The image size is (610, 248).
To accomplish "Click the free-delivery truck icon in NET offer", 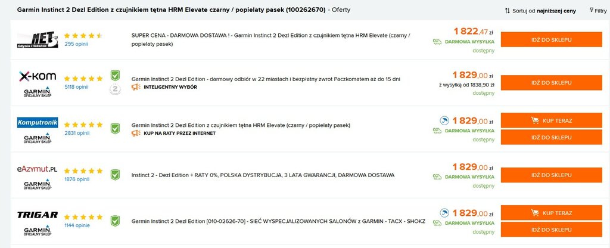I will coord(437,42).
